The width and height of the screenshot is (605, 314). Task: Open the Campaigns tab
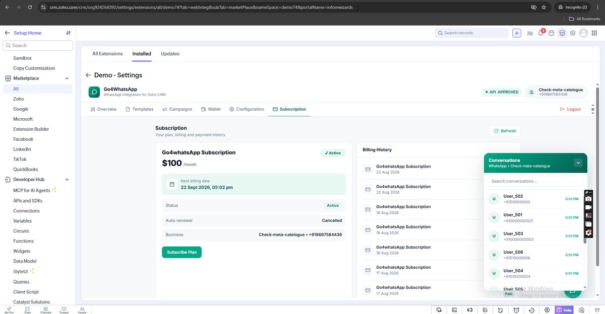click(177, 109)
